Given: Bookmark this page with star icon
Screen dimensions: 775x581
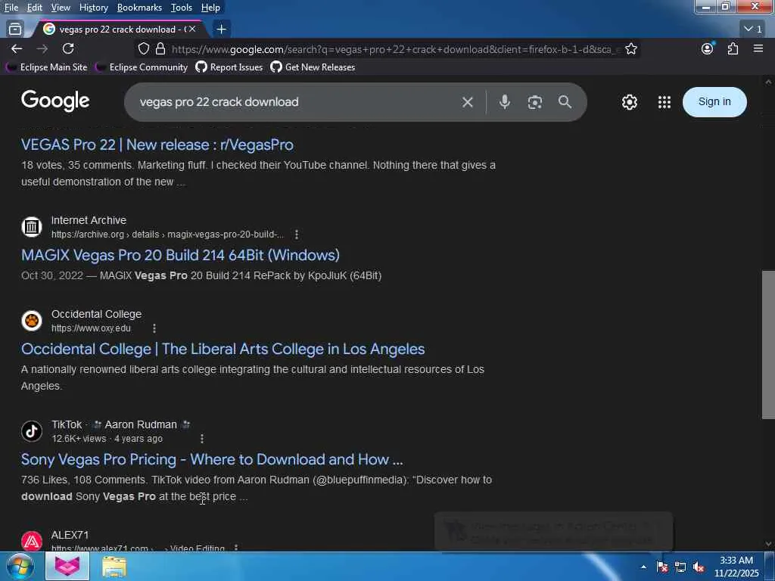Looking at the screenshot, I should tap(630, 48).
